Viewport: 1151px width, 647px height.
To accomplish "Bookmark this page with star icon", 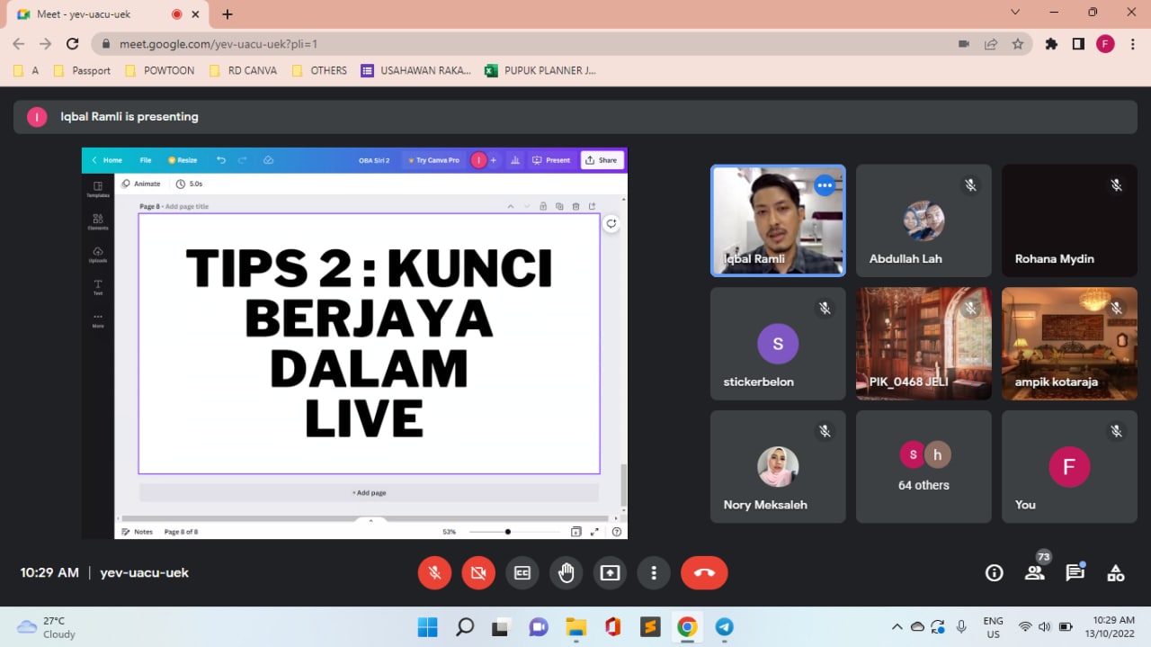I will click(x=1018, y=43).
